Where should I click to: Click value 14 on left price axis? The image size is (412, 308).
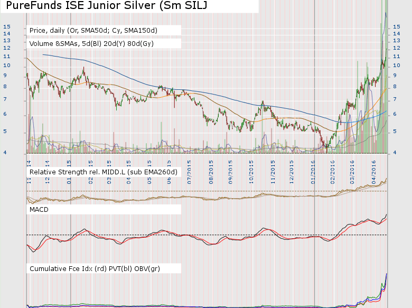(7, 34)
